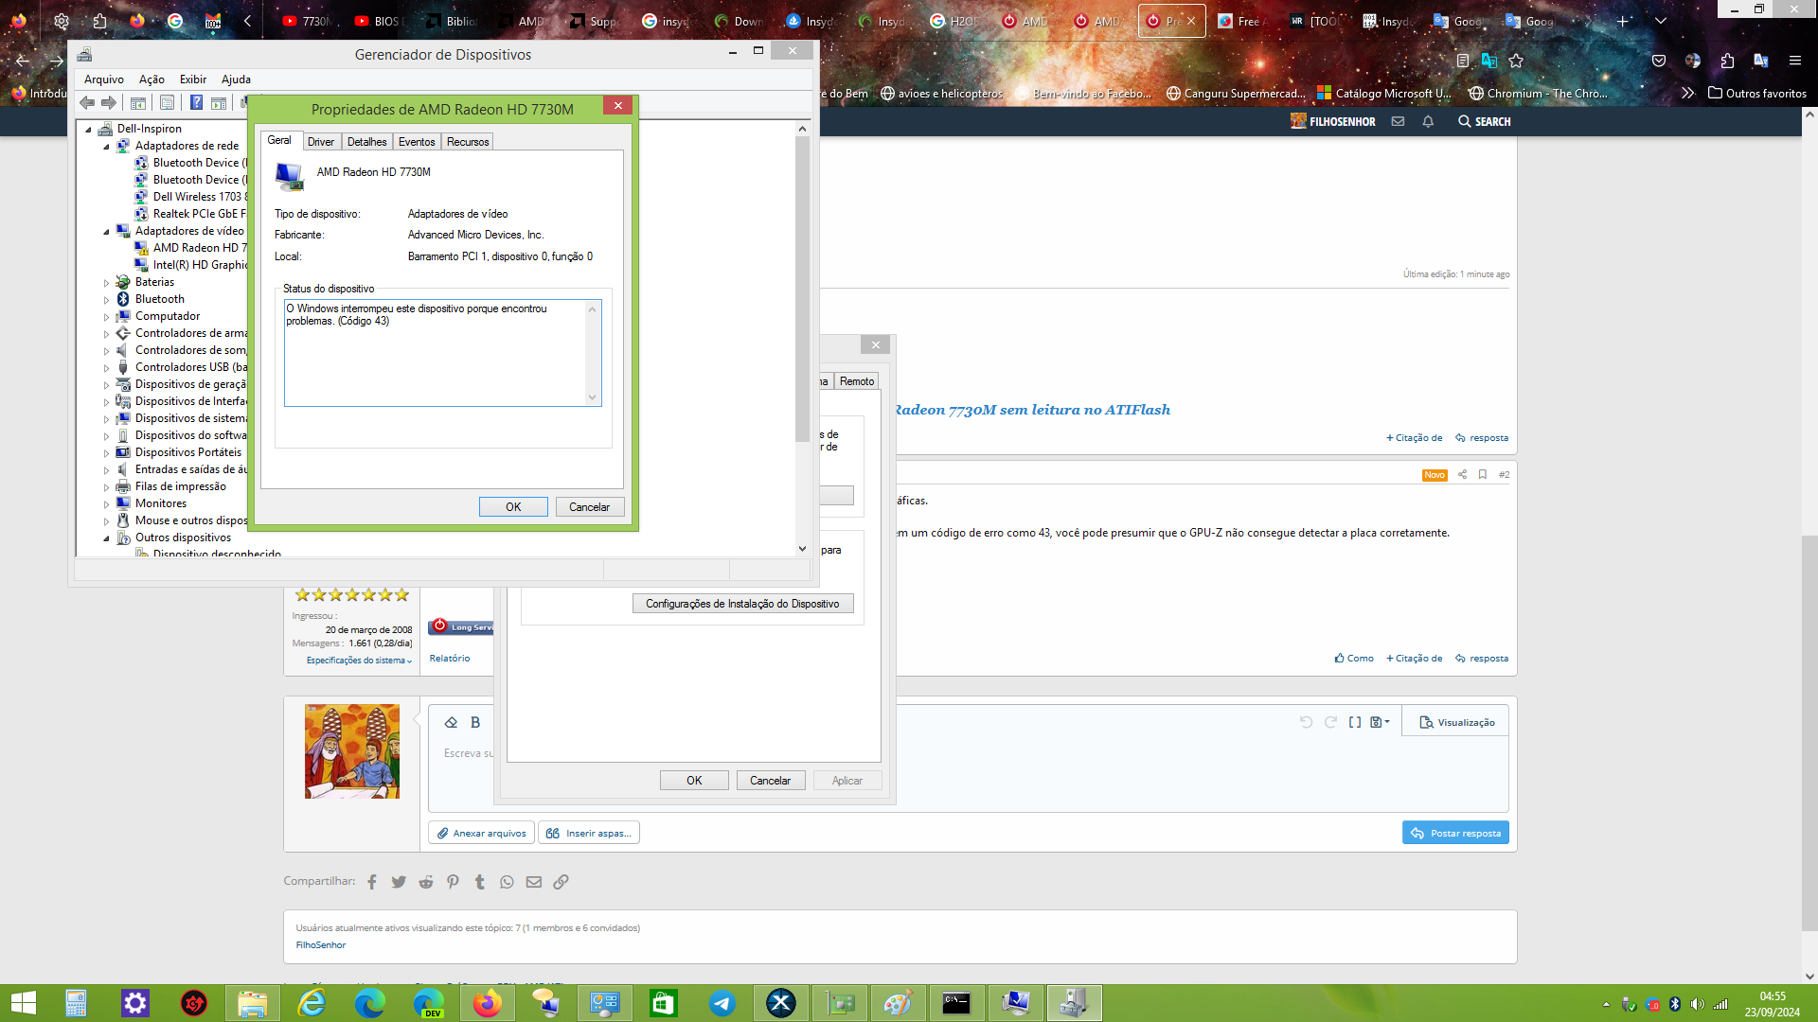The height and width of the screenshot is (1022, 1818).
Task: Open the forum SEARCH link
Action: (1485, 121)
